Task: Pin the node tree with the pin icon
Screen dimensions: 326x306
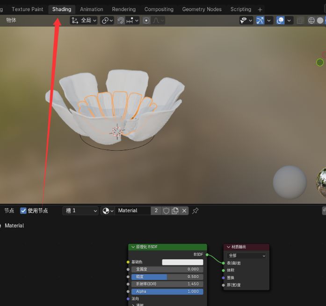Action: coord(196,211)
